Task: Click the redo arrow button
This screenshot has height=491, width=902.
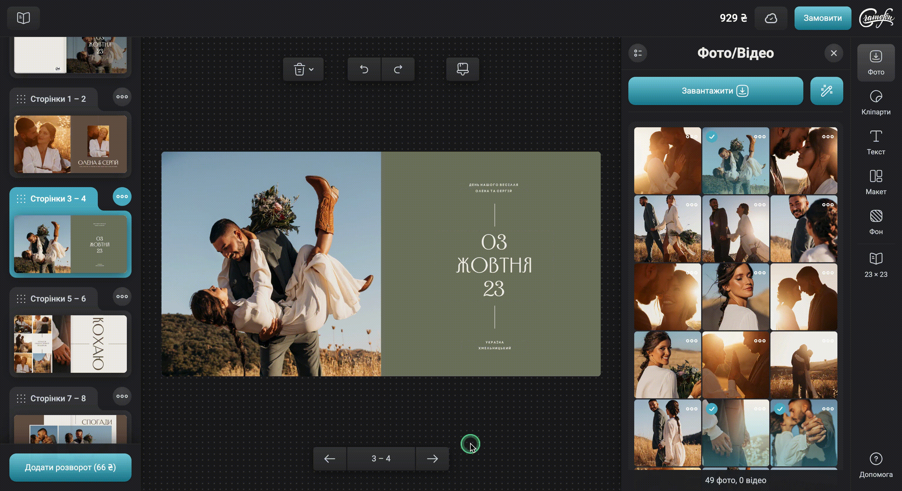Action: tap(398, 69)
